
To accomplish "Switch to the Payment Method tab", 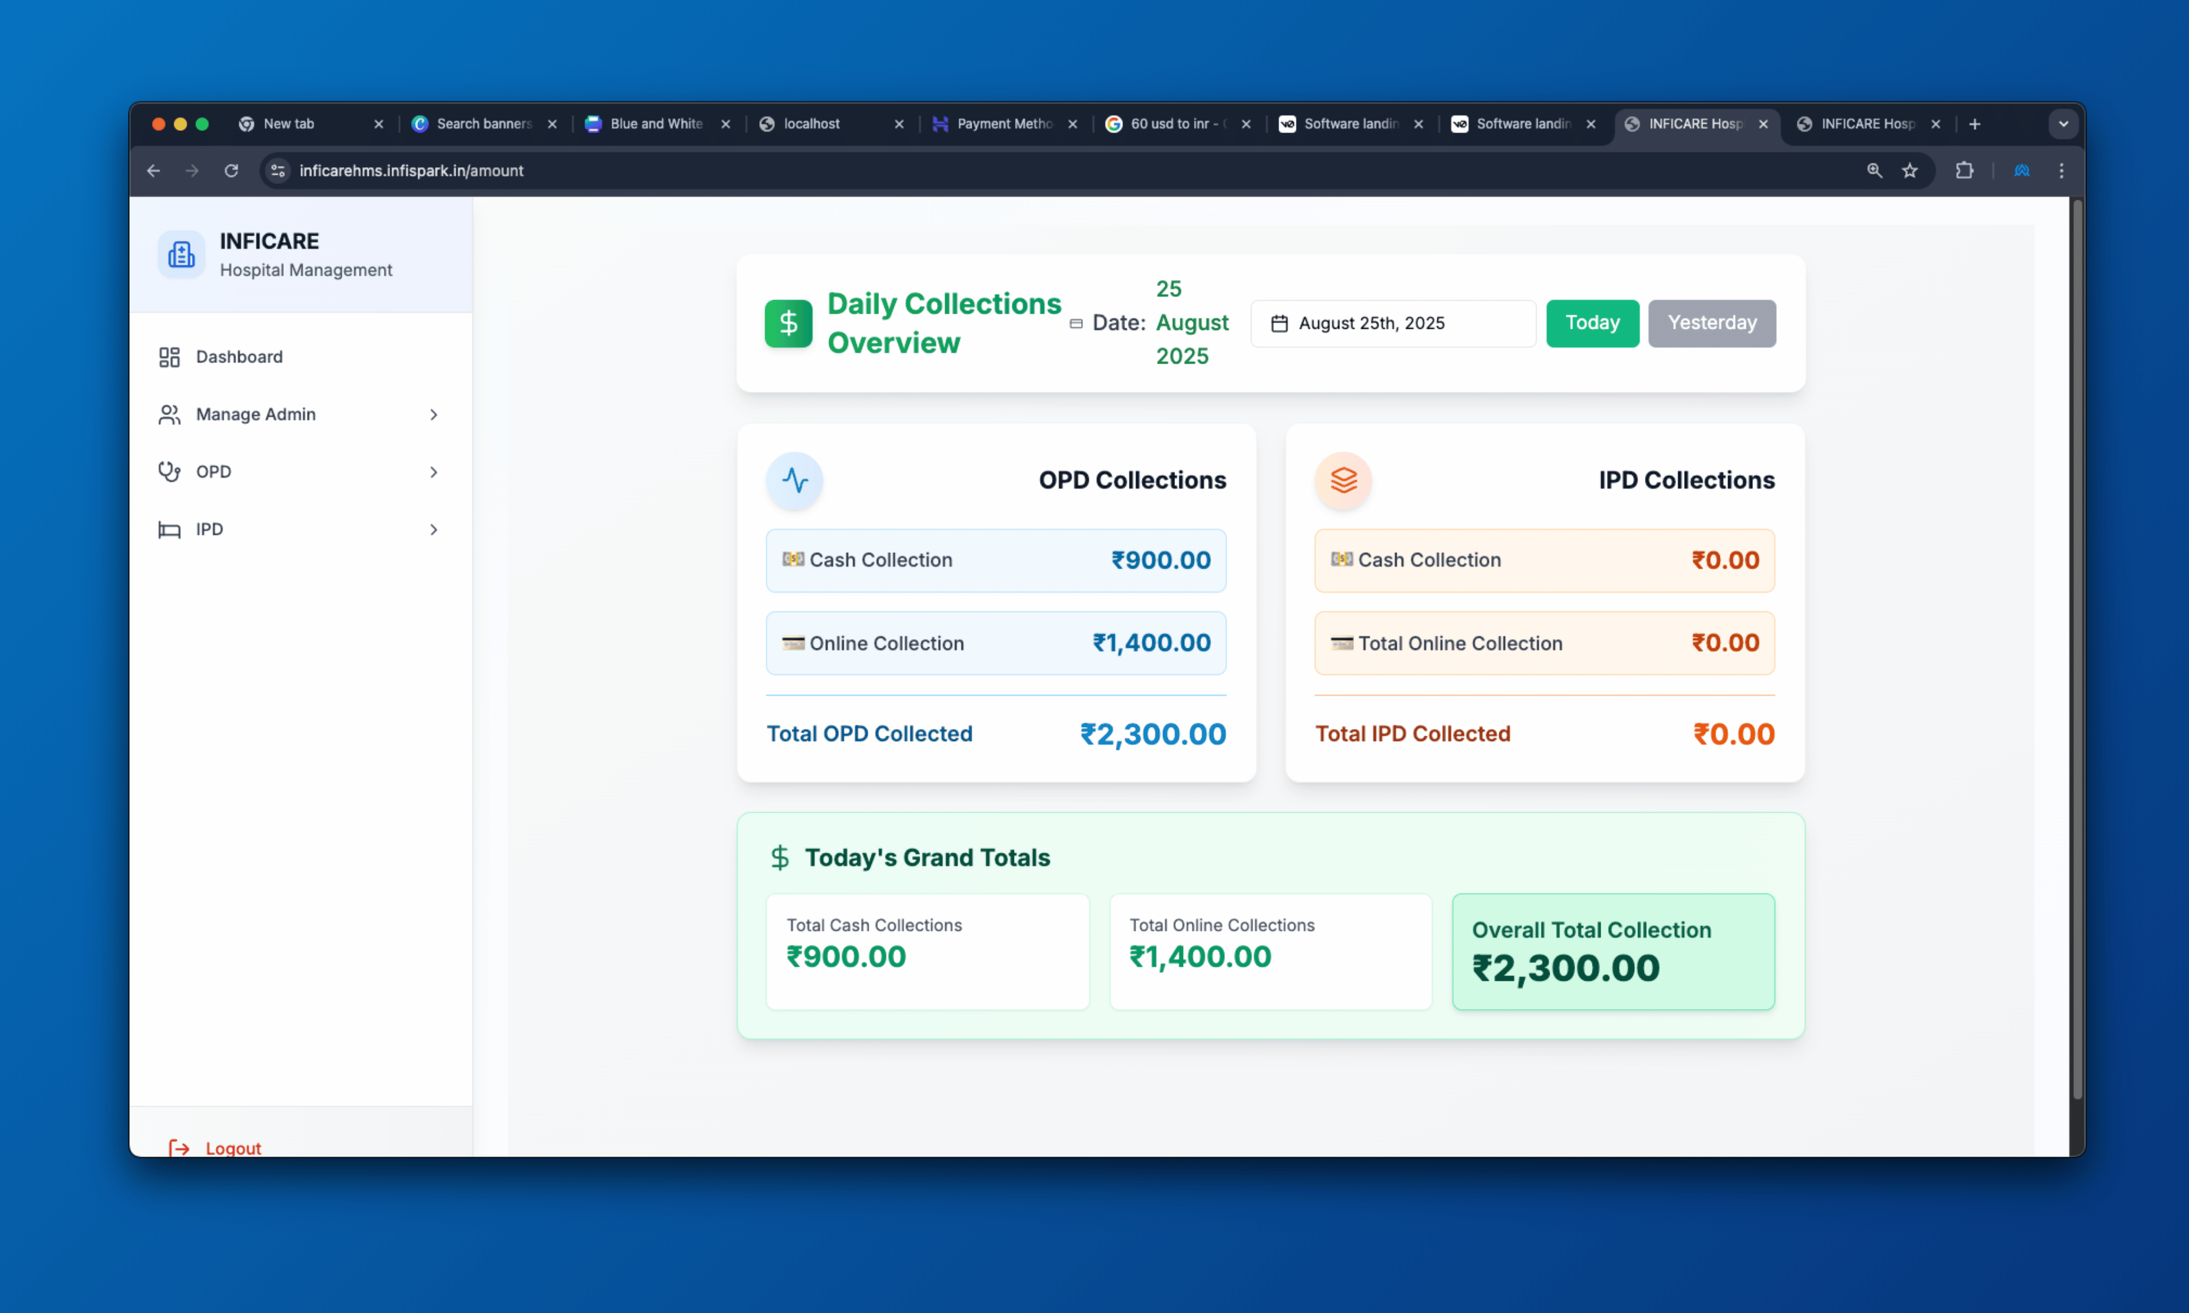I will [1002, 124].
